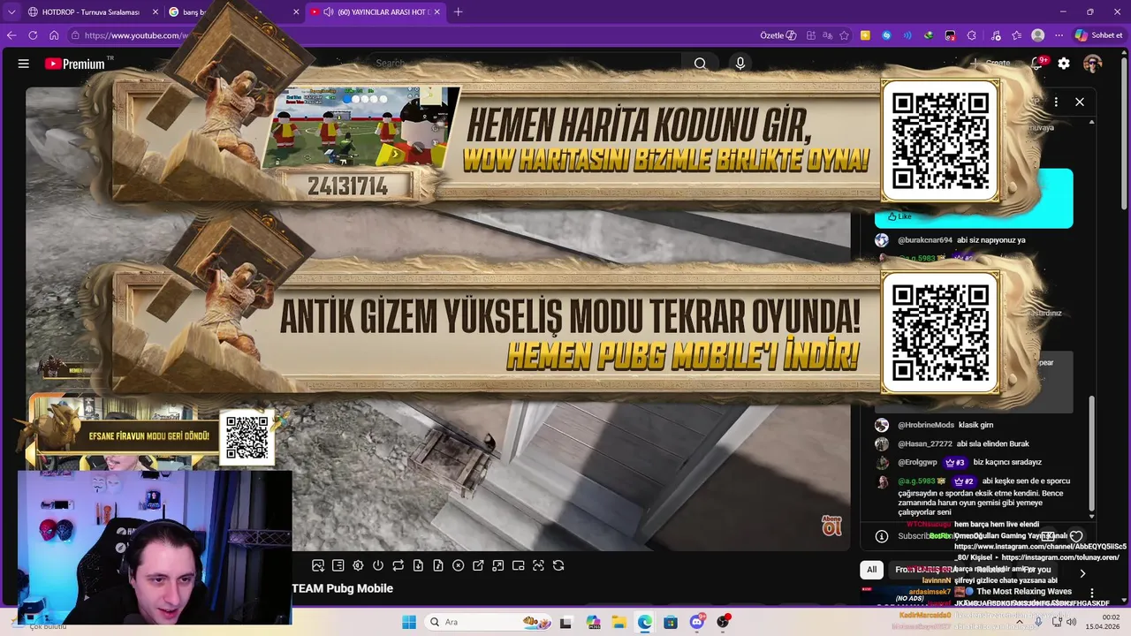Click chat user @HrobrineMods

pos(926,425)
